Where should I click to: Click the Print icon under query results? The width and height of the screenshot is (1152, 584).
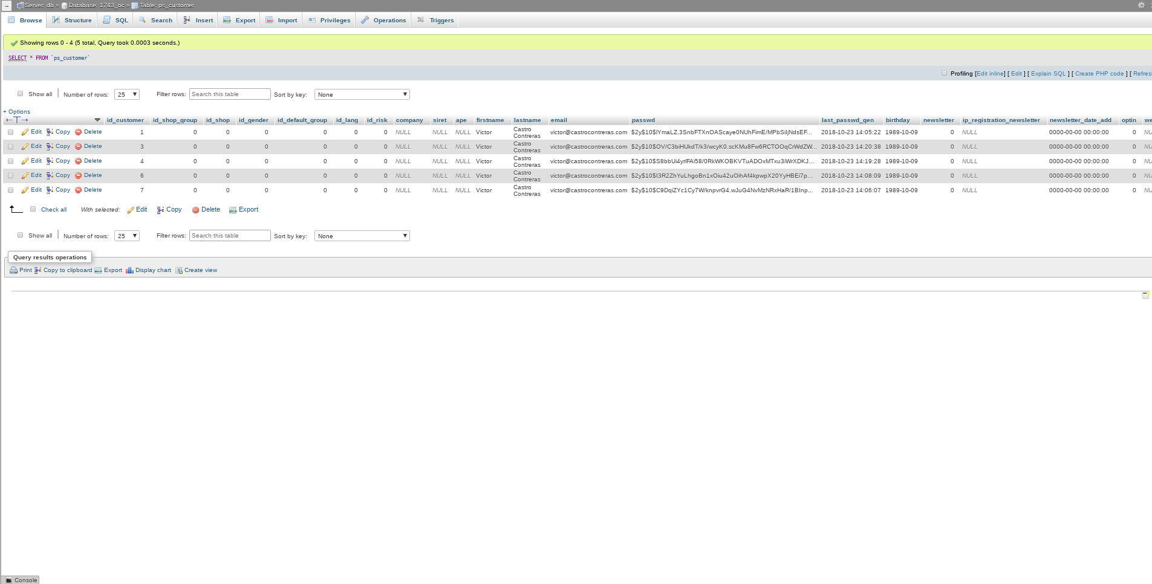13,270
